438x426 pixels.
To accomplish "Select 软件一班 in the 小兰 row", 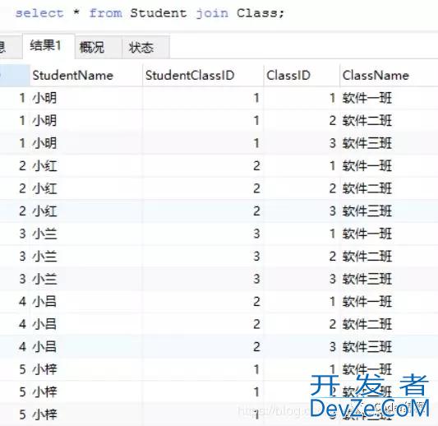I will pyautogui.click(x=367, y=234).
